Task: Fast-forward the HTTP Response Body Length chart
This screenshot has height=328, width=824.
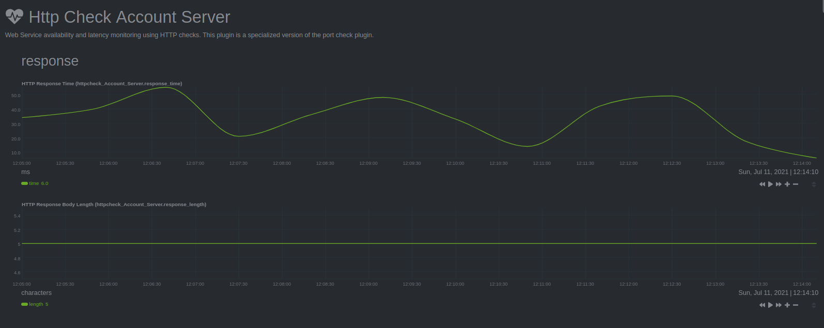Action: [779, 305]
